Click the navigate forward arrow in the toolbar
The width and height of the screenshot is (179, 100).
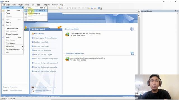tap(86, 8)
